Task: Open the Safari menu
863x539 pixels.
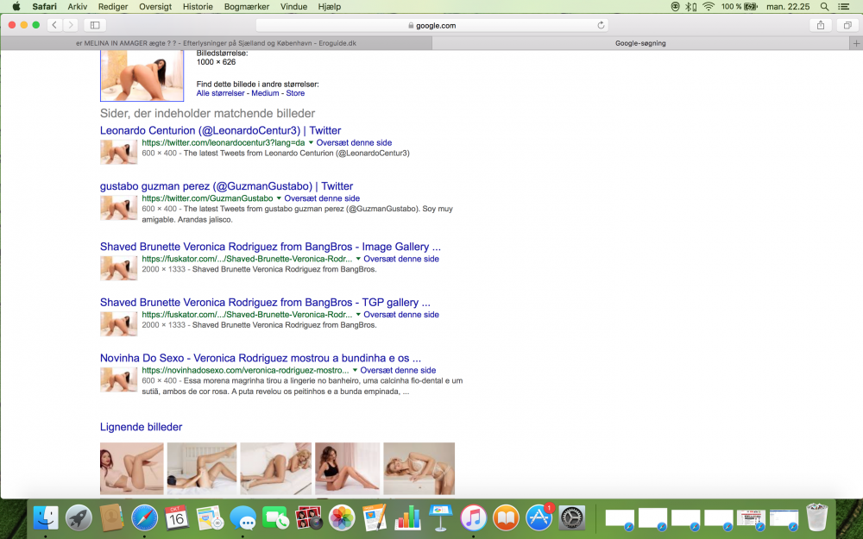Action: 45,7
